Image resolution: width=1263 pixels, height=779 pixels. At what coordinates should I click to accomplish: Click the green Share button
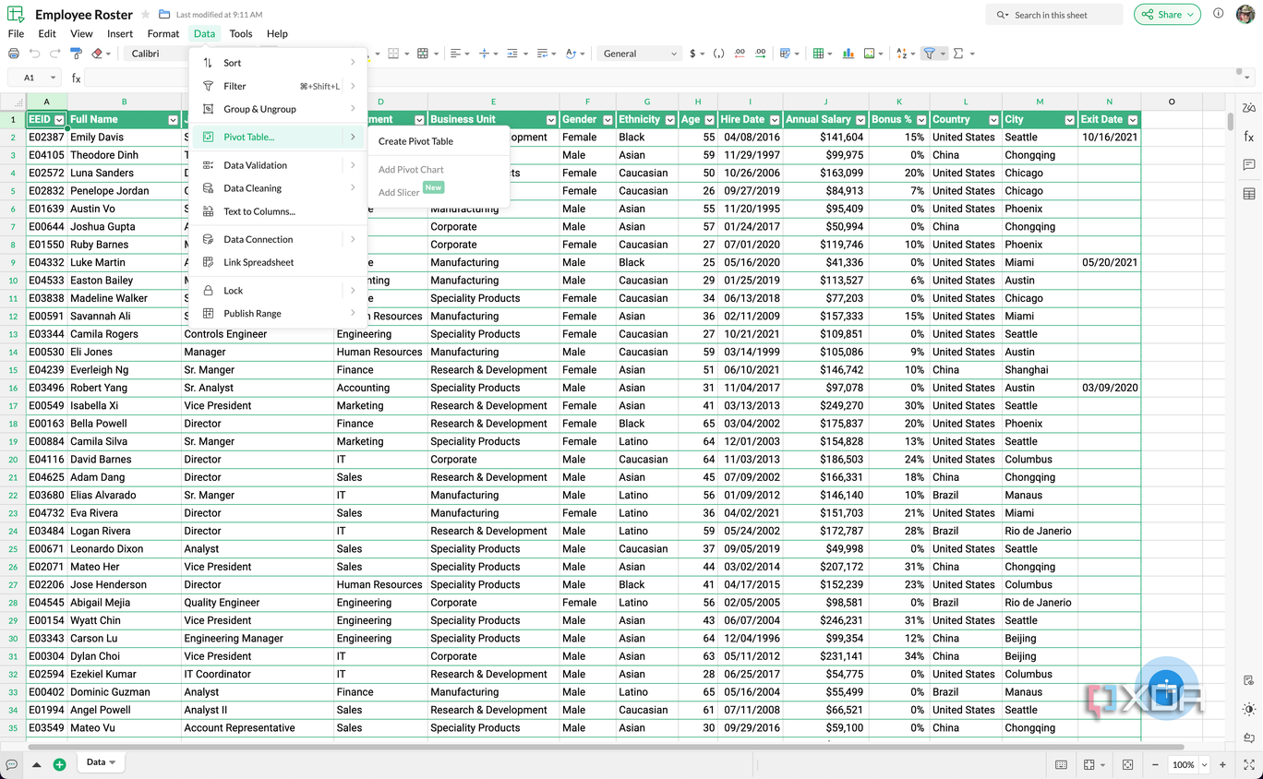click(1167, 14)
